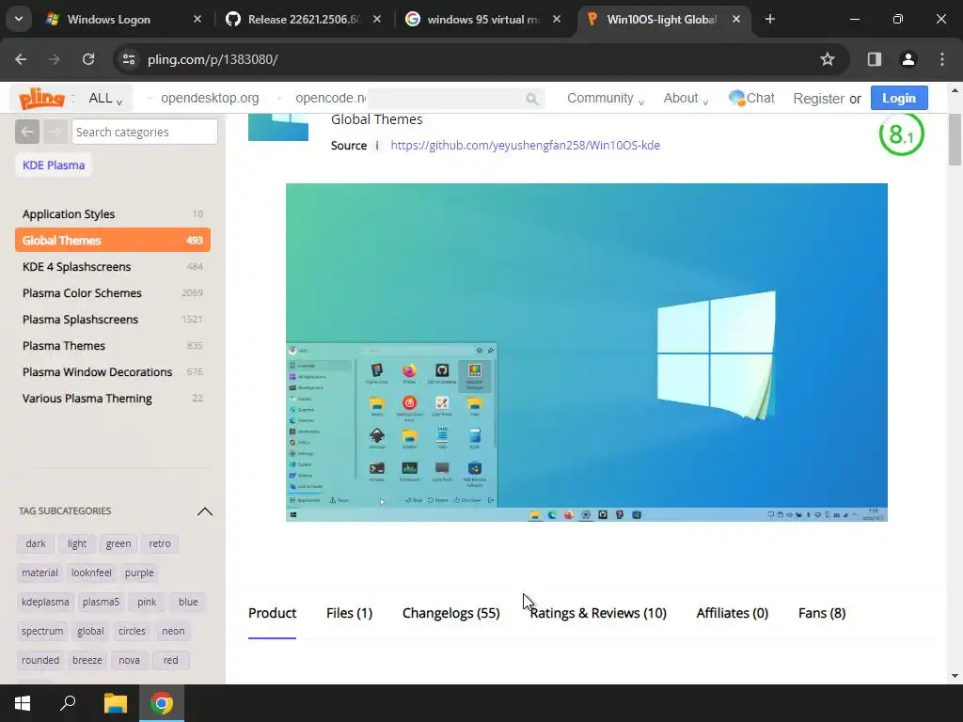Open the Affiliates (0) tab
Screen dimensions: 963x722
click(732, 613)
